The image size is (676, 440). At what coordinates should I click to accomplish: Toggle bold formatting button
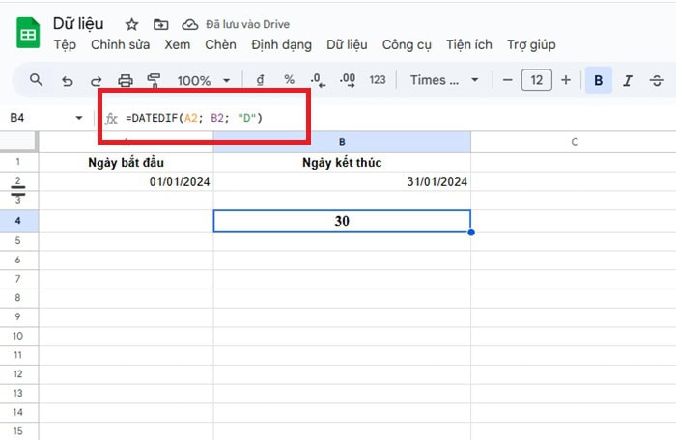coord(599,81)
